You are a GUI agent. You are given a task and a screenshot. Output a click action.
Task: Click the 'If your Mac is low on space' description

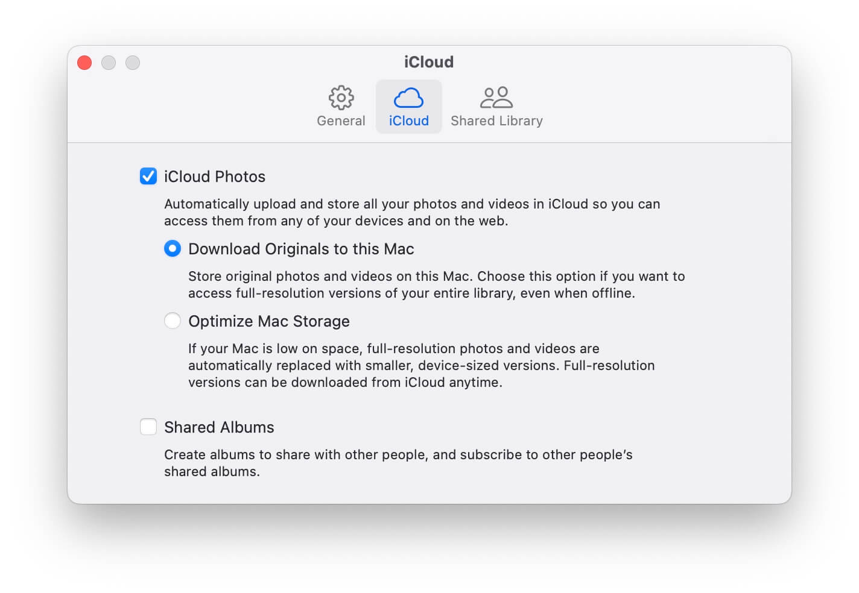click(422, 365)
